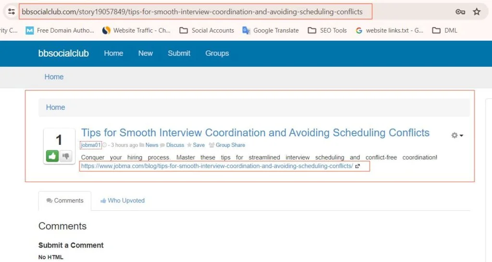Click the browser address bar URL
Image resolution: width=492 pixels, height=262 pixels.
pyautogui.click(x=192, y=12)
